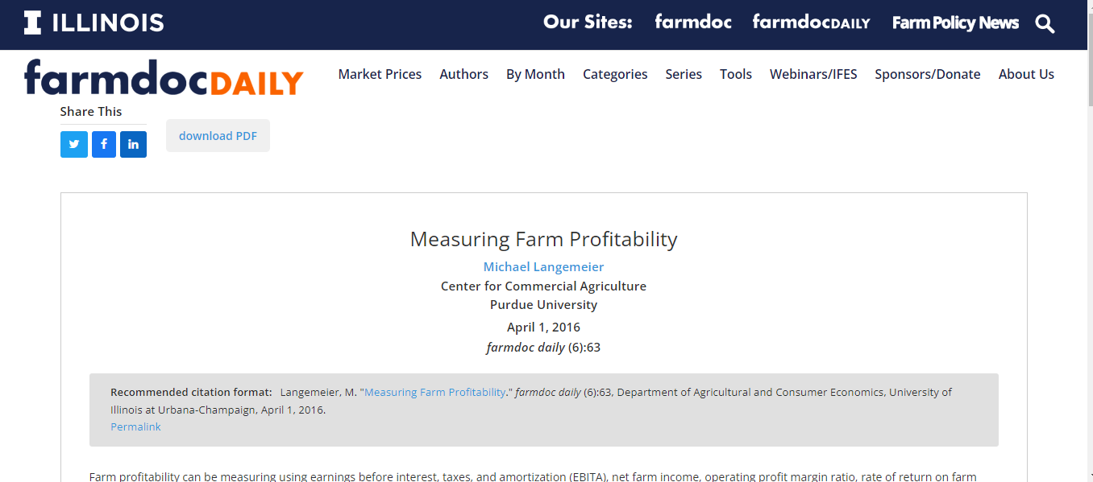Click the Permalink link
1093x482 pixels.
pos(135,427)
